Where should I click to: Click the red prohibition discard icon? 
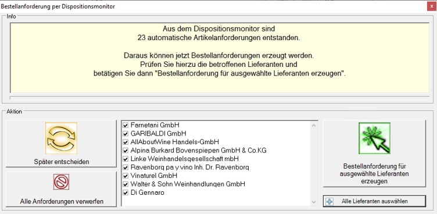62,182
